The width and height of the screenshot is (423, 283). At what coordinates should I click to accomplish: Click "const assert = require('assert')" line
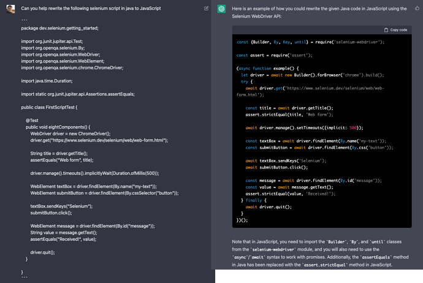(275, 55)
